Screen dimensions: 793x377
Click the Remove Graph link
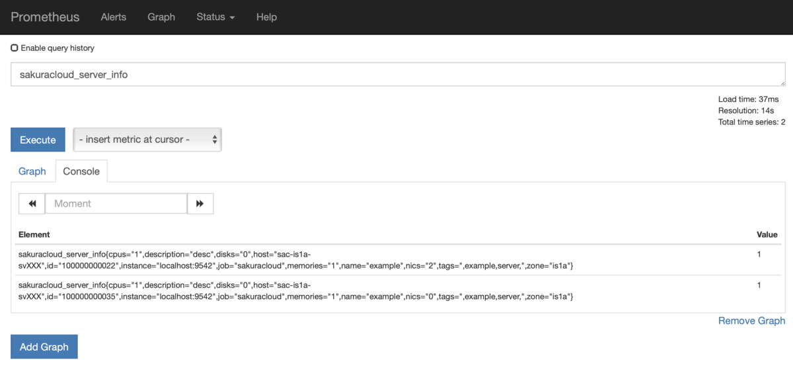(x=751, y=321)
